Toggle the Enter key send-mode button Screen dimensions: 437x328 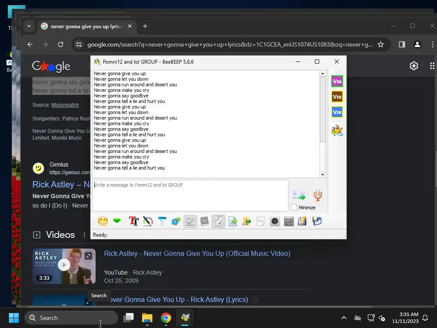click(218, 221)
